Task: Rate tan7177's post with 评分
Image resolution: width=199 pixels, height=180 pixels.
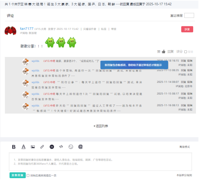Action: click(x=179, y=51)
